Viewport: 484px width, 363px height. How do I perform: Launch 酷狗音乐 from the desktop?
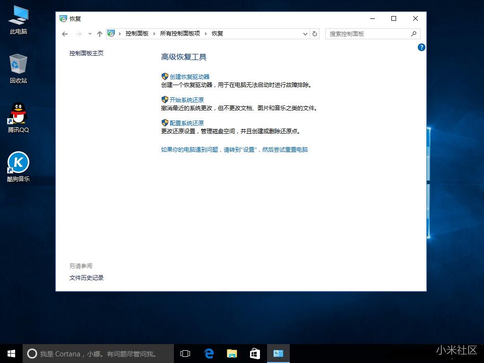click(x=18, y=166)
